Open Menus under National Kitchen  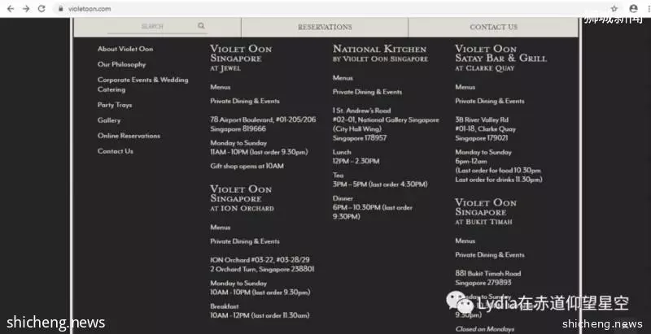pos(343,78)
